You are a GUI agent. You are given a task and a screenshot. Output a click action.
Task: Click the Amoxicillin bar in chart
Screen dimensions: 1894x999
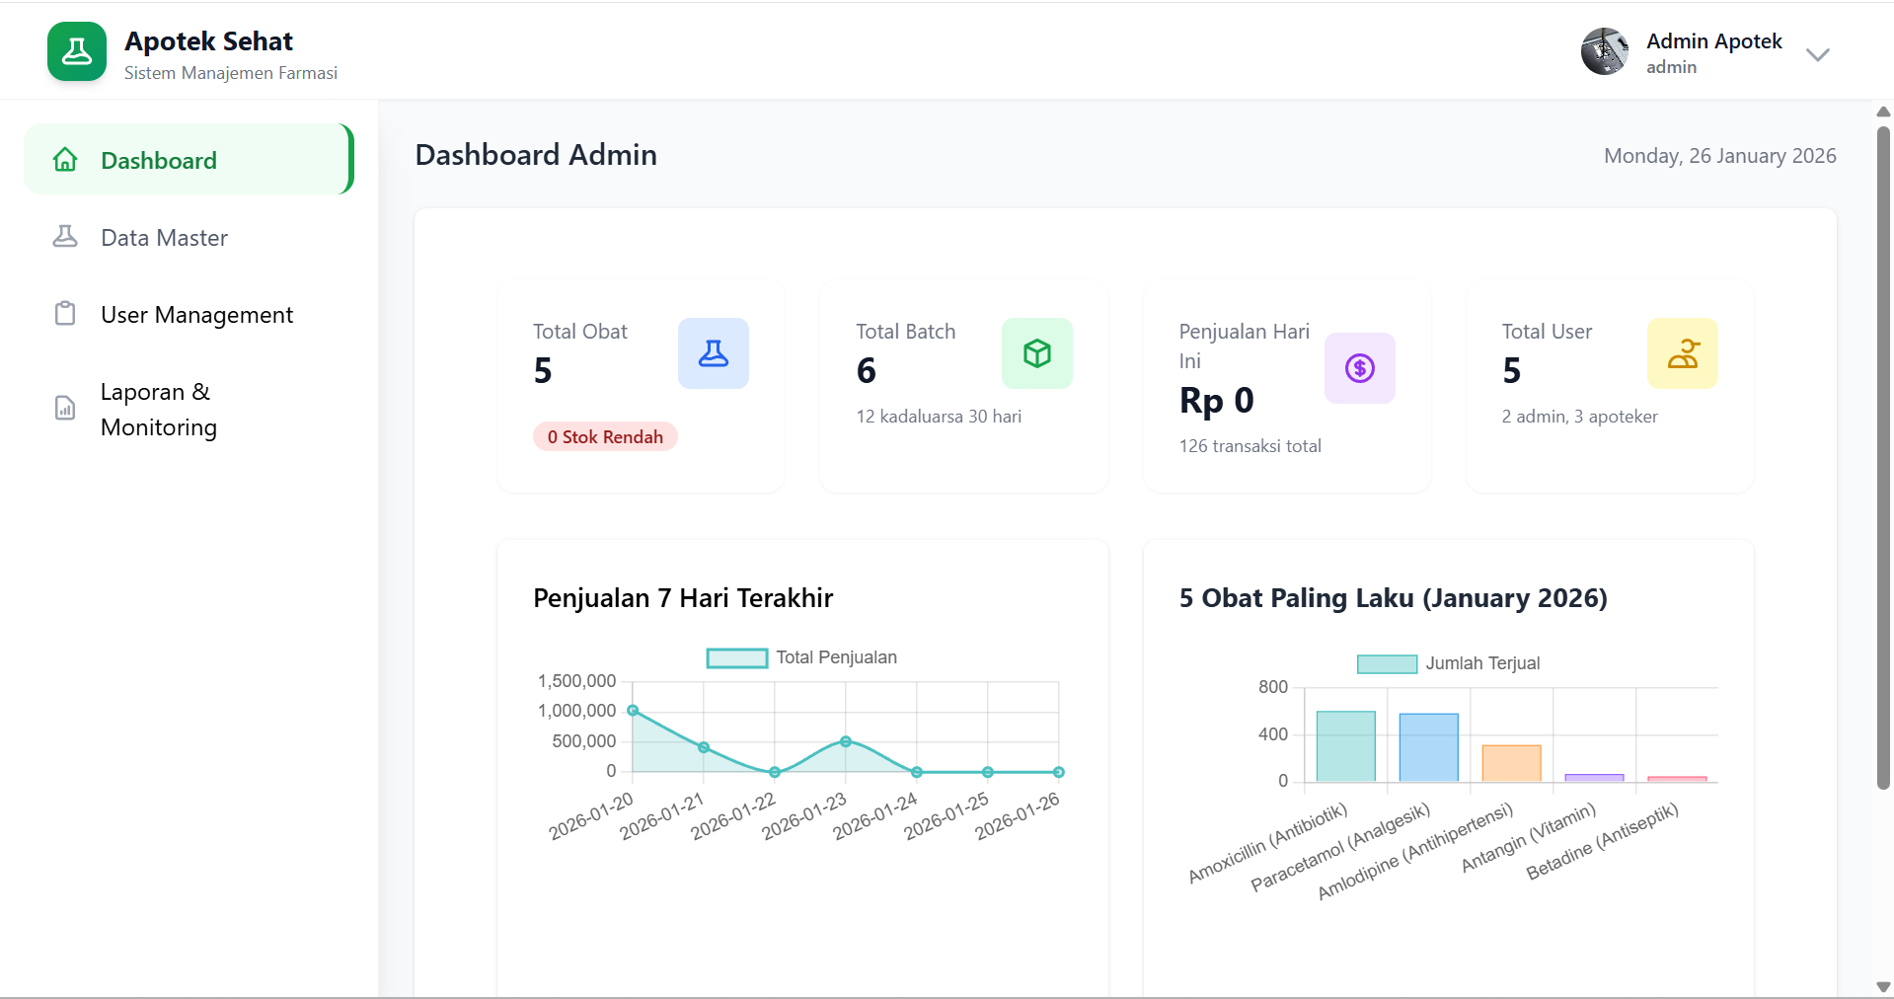pyautogui.click(x=1345, y=746)
